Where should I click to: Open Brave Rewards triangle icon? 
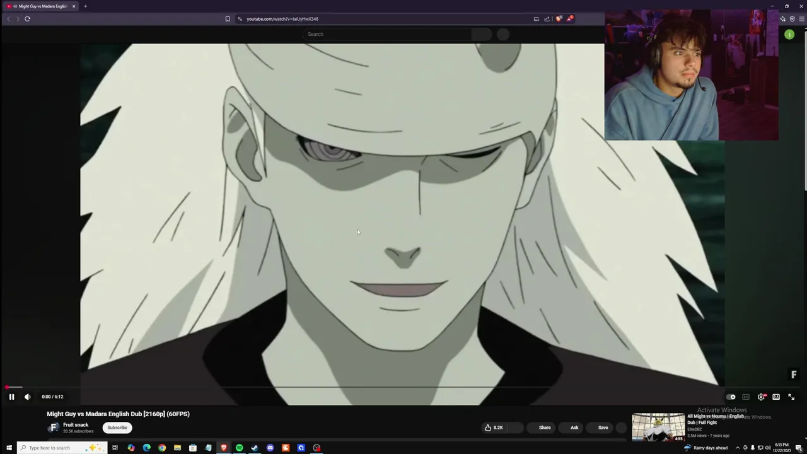(569, 19)
